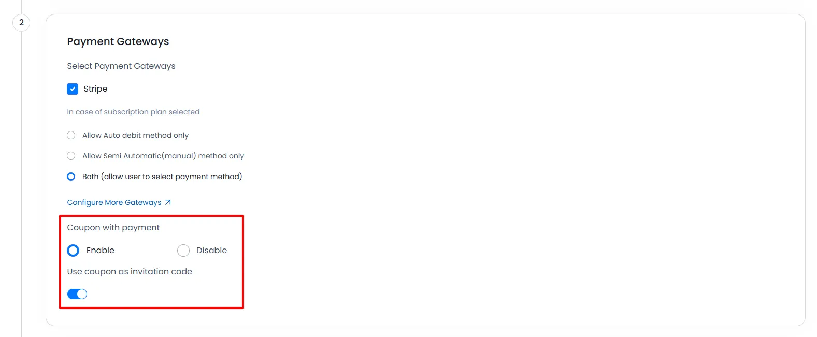Click the 'Coupon with payment' label
Image resolution: width=817 pixels, height=337 pixels.
click(x=113, y=228)
